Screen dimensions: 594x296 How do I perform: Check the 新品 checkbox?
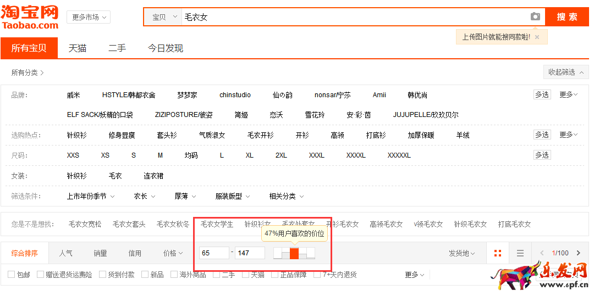coord(145,275)
